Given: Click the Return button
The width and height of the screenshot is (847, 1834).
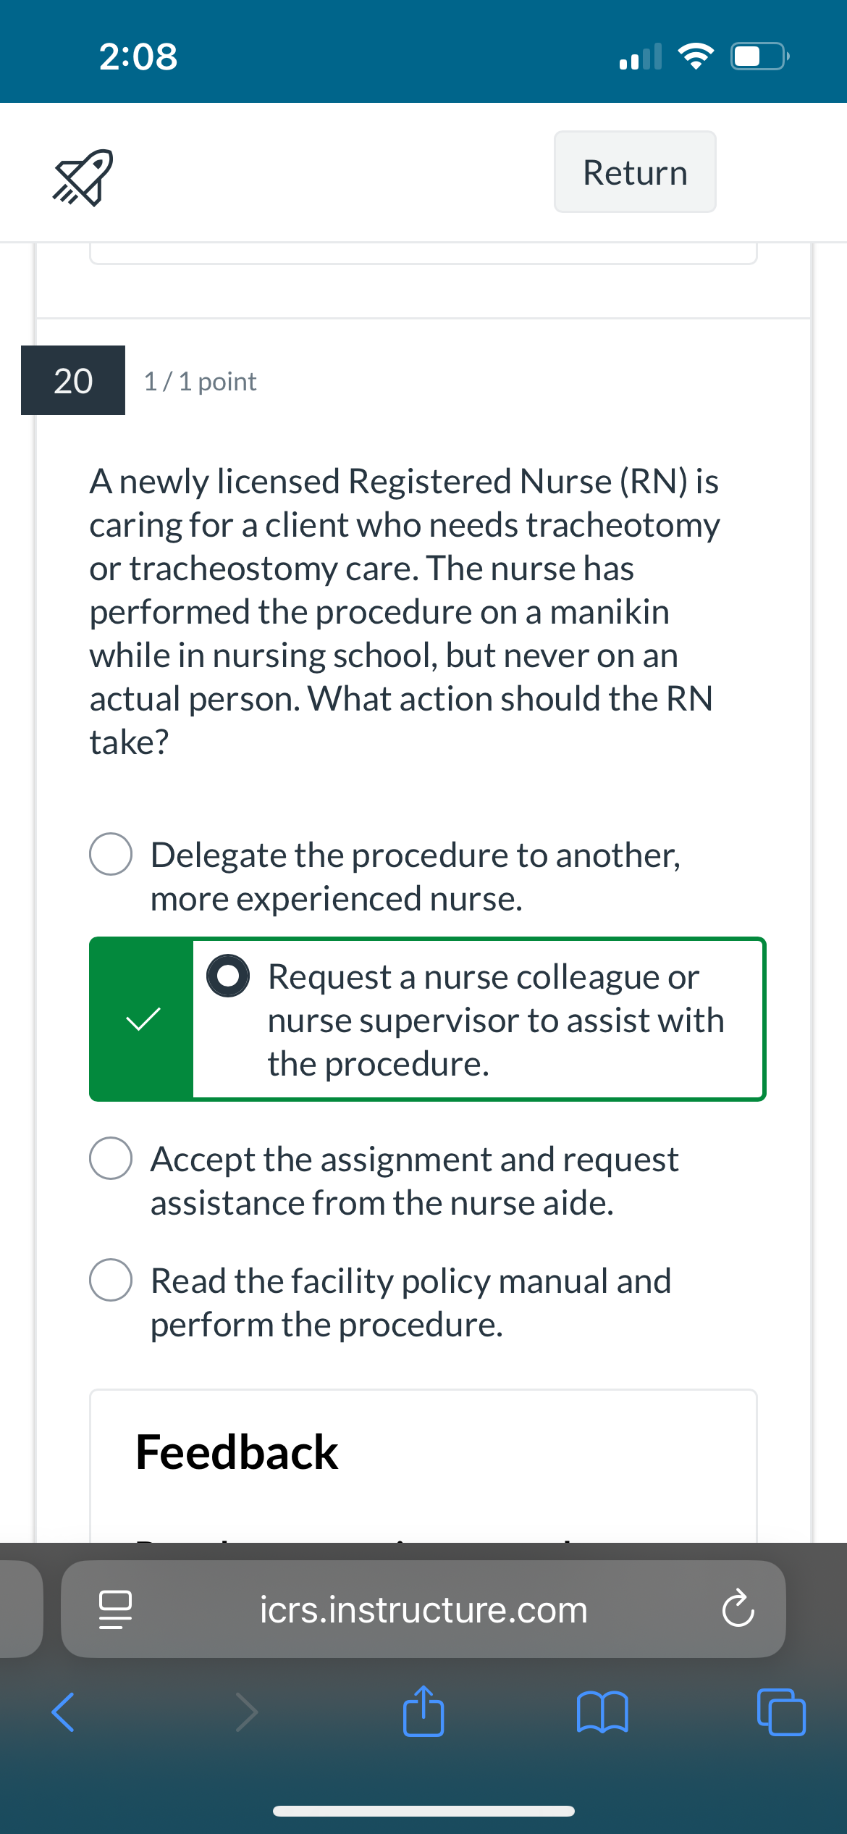Looking at the screenshot, I should point(635,172).
